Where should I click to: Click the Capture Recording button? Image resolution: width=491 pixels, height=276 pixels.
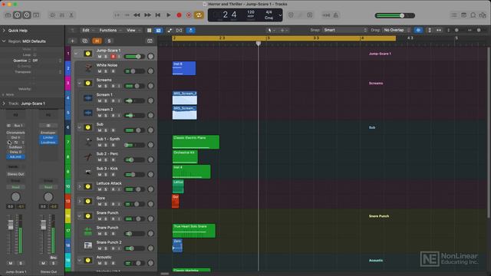click(x=189, y=15)
